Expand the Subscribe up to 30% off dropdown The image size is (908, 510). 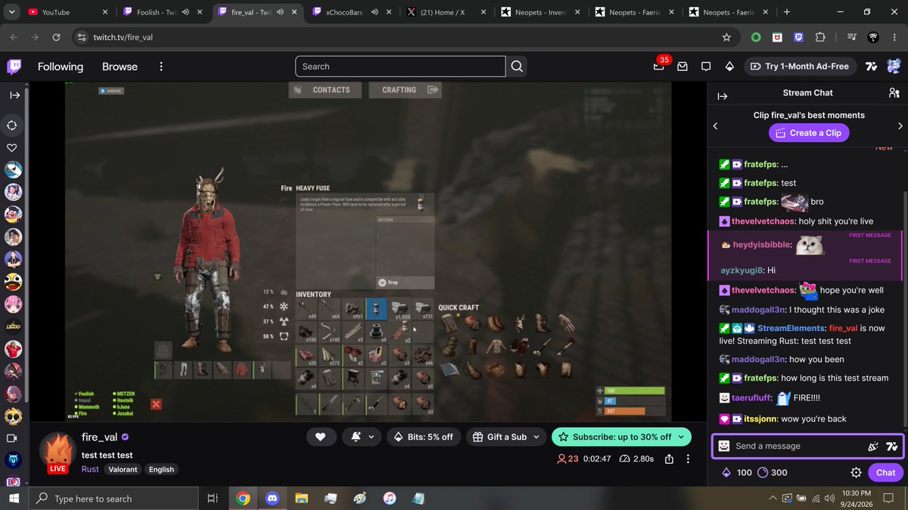pyautogui.click(x=682, y=437)
